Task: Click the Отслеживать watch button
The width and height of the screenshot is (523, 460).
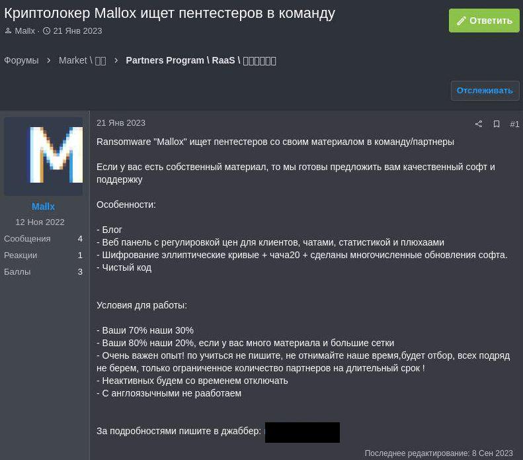Action: (485, 91)
